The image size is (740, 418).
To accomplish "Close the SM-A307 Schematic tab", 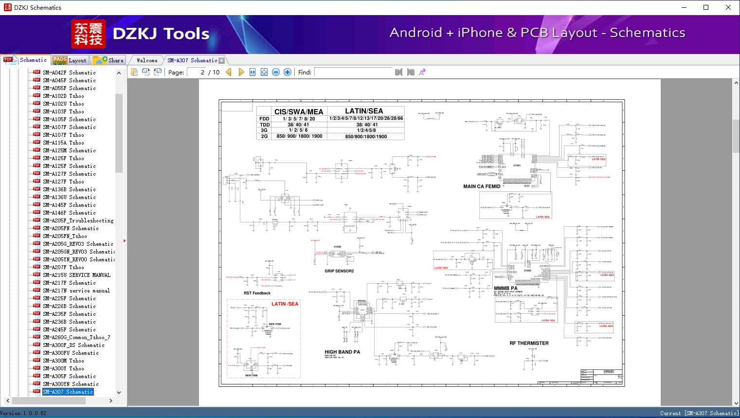I will point(222,61).
